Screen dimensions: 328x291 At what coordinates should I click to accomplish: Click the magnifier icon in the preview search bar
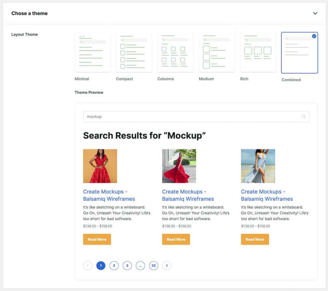click(x=303, y=117)
